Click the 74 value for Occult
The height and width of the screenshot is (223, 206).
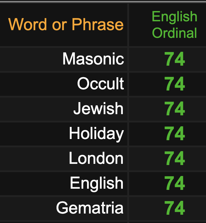175,84
